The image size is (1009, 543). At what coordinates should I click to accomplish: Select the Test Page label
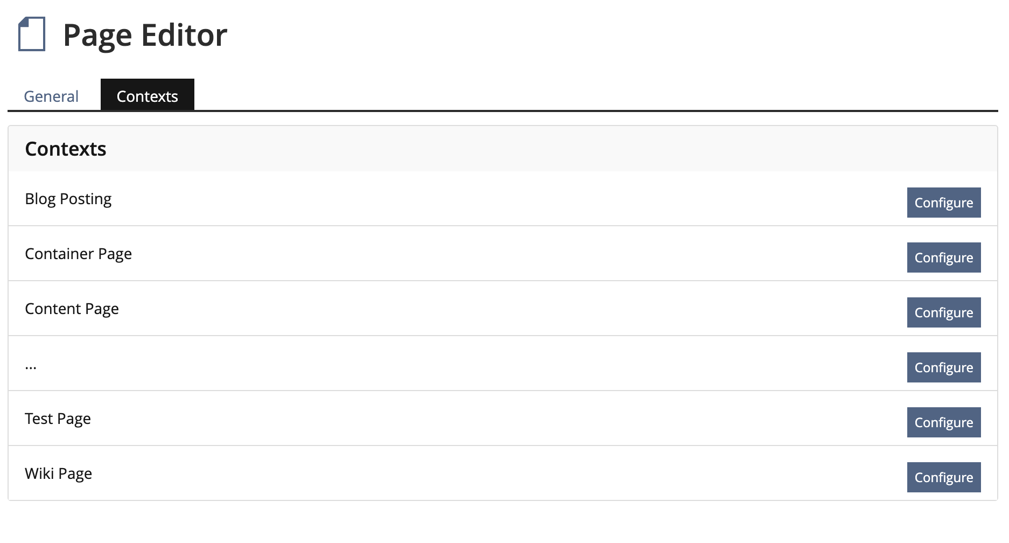pyautogui.click(x=58, y=419)
